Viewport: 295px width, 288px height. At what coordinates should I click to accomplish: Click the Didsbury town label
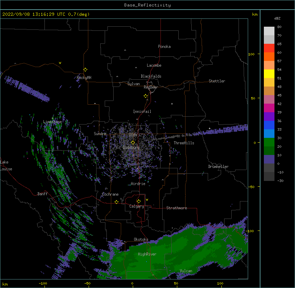point(131,147)
